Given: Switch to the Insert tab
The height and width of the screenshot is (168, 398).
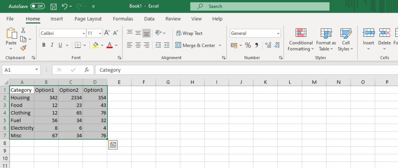Looking at the screenshot, I should coord(57,19).
